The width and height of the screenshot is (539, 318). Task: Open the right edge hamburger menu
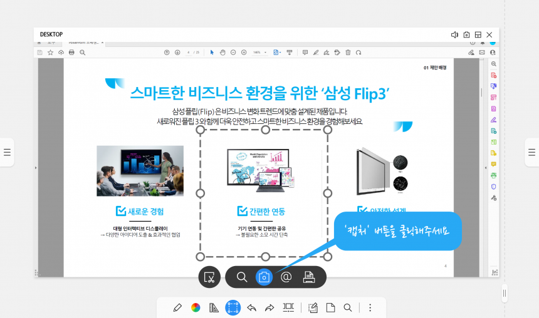(531, 152)
